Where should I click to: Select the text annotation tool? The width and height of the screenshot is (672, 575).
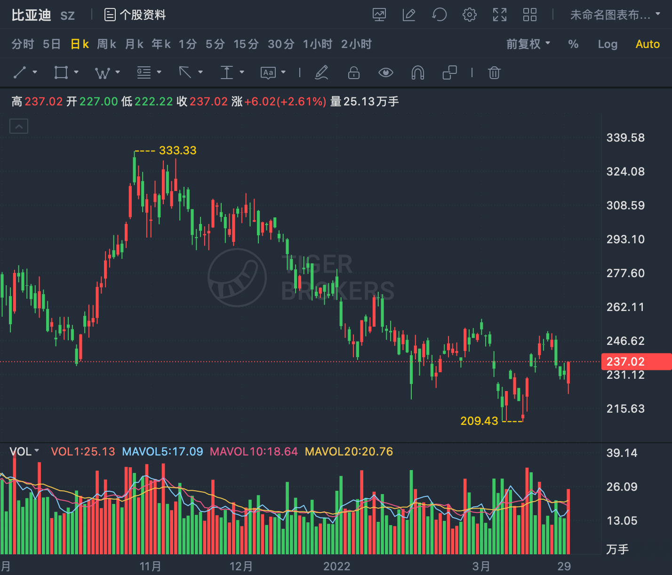(x=268, y=72)
